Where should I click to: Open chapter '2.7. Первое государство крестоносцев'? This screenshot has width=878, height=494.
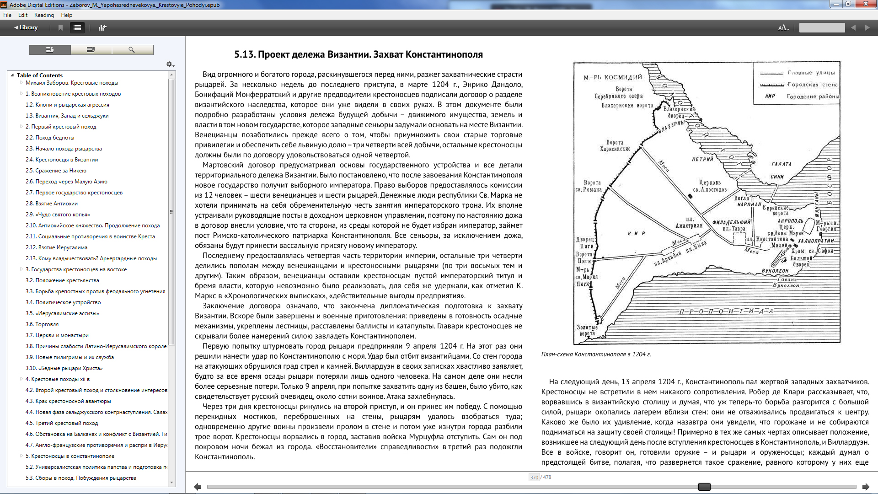coord(74,193)
